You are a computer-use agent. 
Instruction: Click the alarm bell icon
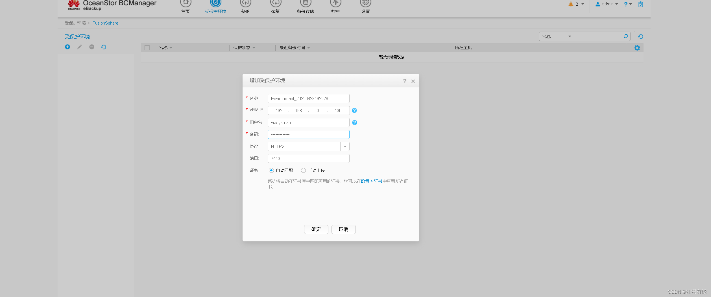pyautogui.click(x=571, y=4)
